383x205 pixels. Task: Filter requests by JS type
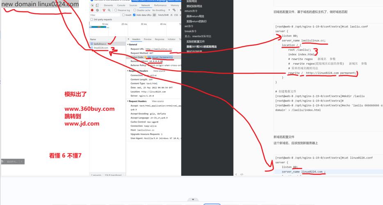[171, 15]
